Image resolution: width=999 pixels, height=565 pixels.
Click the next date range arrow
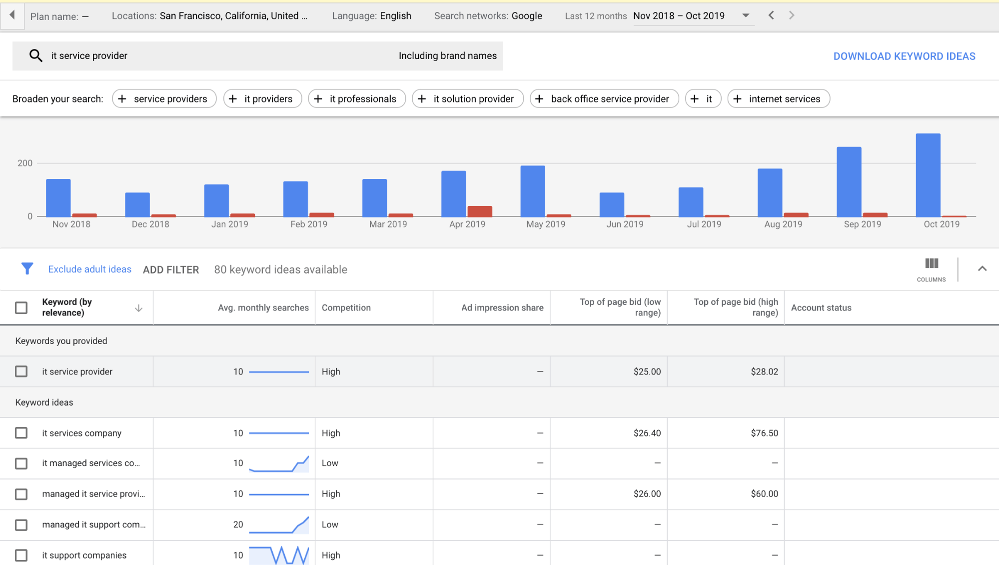pyautogui.click(x=791, y=15)
